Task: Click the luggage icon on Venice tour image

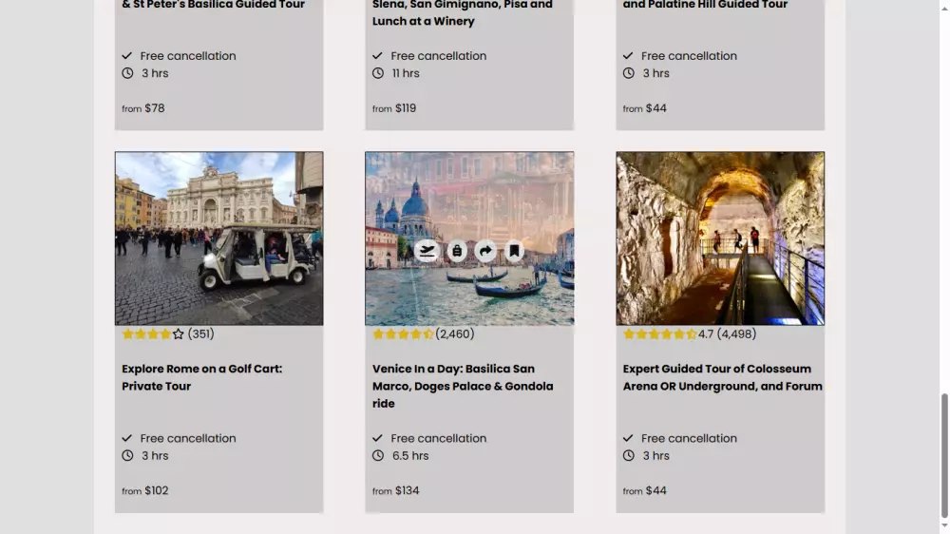Action: click(456, 251)
